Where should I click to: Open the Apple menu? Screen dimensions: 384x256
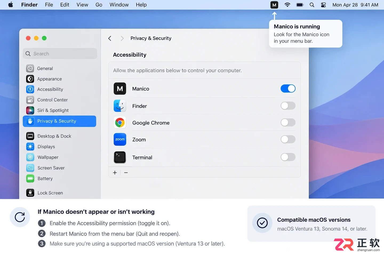click(x=11, y=5)
